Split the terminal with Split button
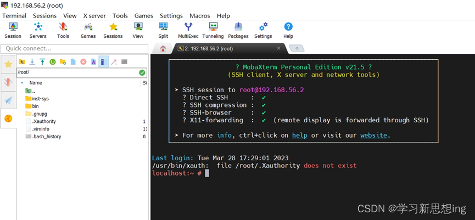The image size is (475, 220). pyautogui.click(x=163, y=31)
